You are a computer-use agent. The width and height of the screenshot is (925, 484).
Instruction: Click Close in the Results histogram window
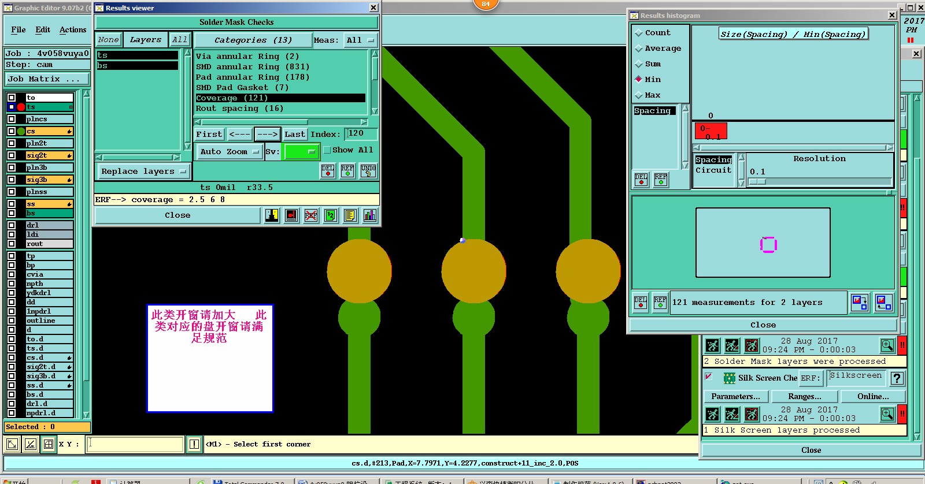[x=763, y=325]
